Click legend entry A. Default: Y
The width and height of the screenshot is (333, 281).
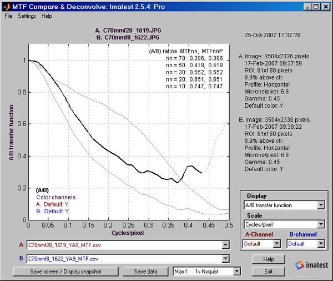click(52, 204)
